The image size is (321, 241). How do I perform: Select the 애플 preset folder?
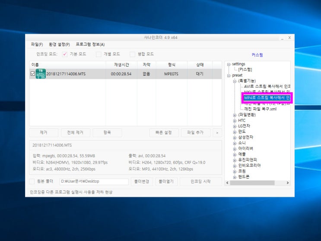coord(242,154)
